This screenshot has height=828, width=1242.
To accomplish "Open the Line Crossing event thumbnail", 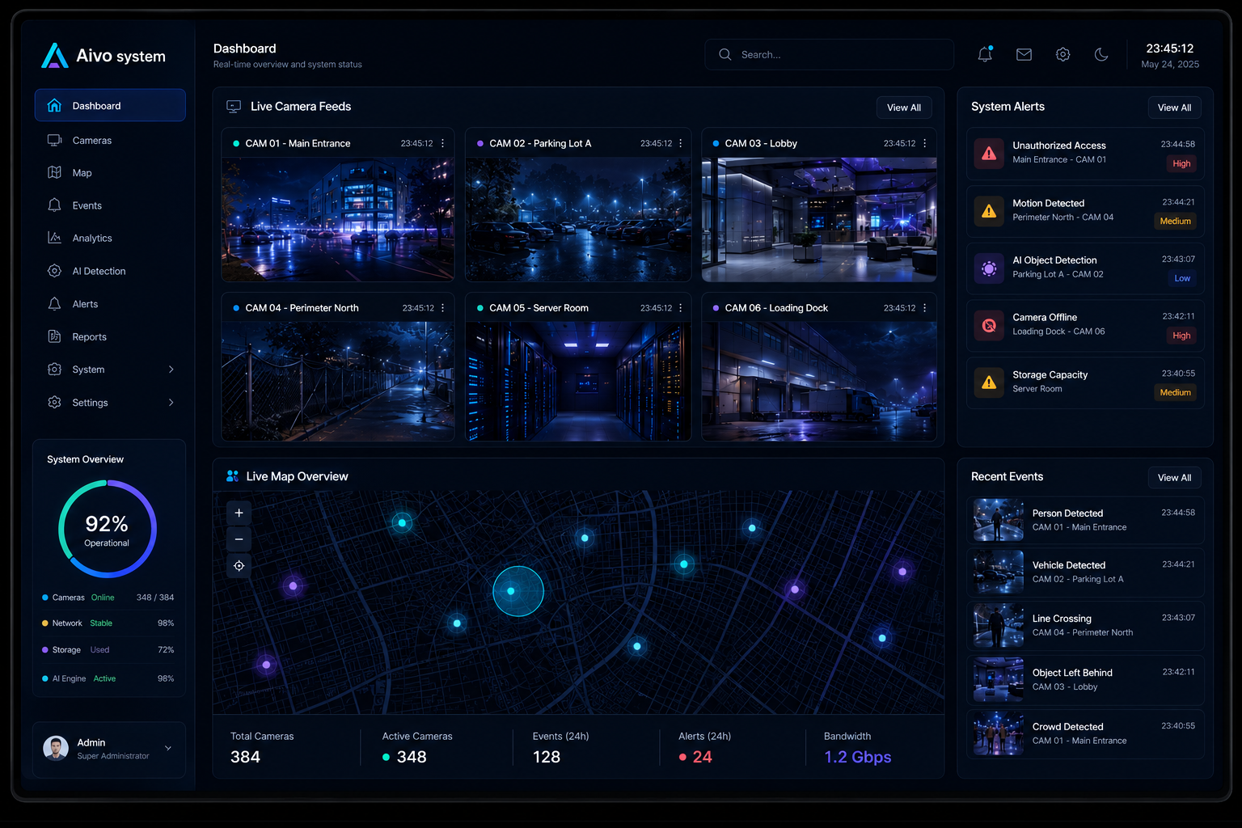I will click(999, 625).
